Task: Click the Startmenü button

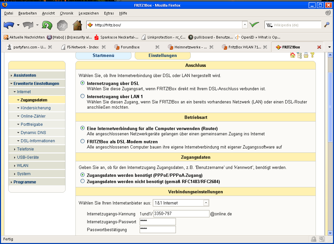Action: coord(103,56)
